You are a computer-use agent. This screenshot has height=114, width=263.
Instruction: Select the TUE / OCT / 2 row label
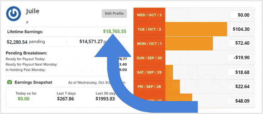(x=149, y=29)
